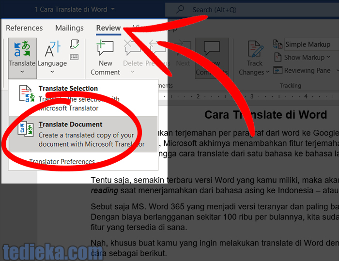The height and width of the screenshot is (261, 339).
Task: Add a New Comment
Action: point(105,58)
